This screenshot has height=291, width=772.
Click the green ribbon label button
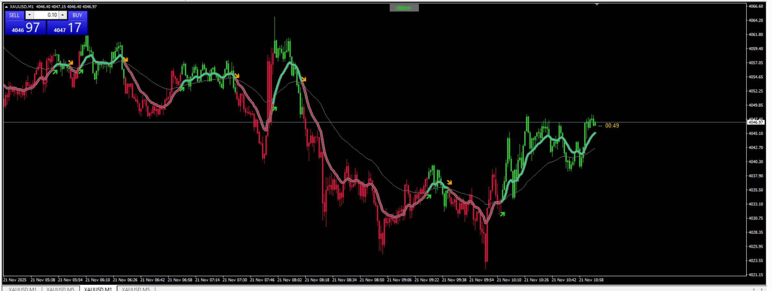pyautogui.click(x=404, y=8)
